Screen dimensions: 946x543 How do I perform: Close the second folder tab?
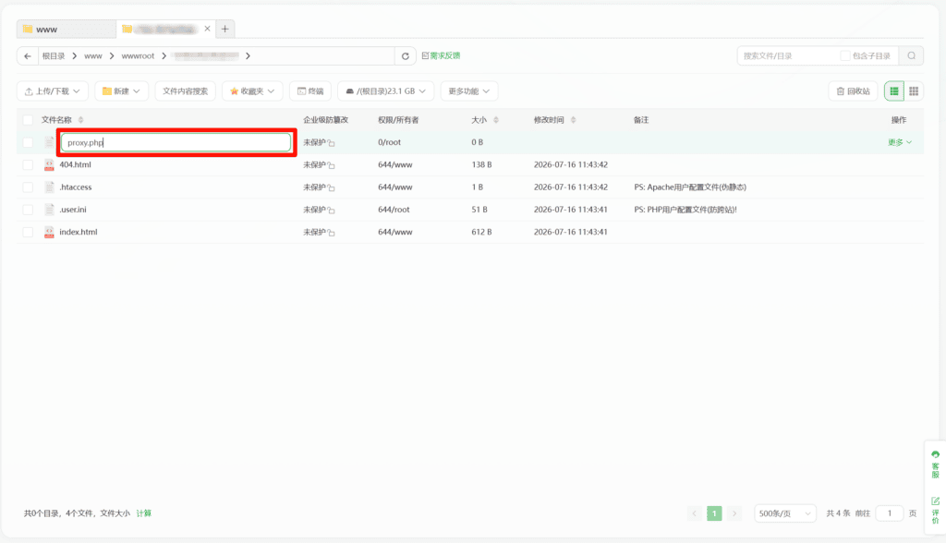pos(207,29)
